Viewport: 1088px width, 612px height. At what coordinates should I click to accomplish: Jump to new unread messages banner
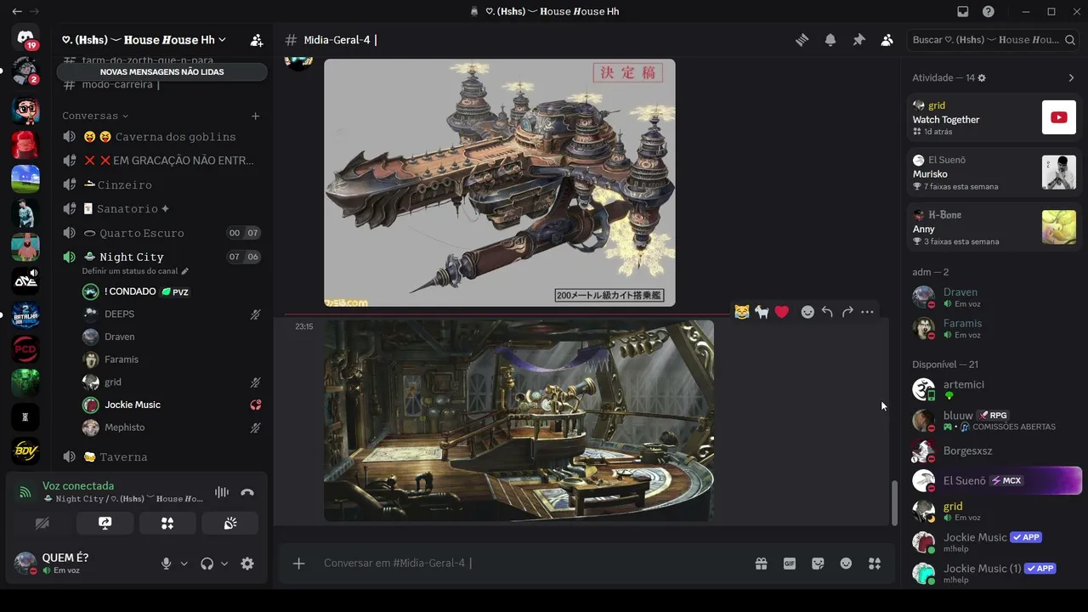tap(161, 72)
